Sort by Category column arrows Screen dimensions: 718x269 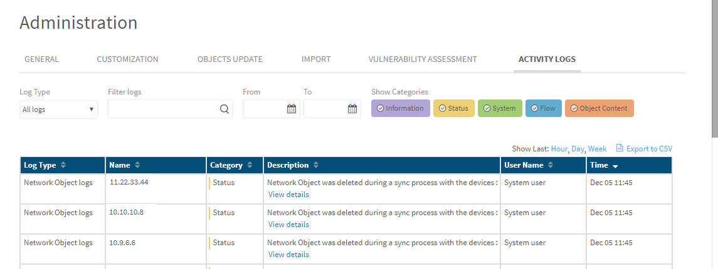[250, 165]
